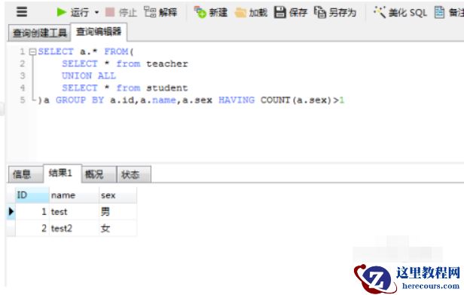Select the 查询编辑器 tab

coord(99,32)
